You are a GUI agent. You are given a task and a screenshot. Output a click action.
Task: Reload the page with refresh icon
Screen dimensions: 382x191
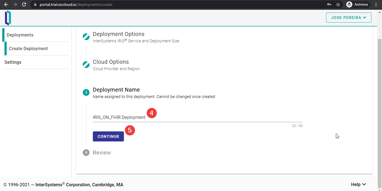[24, 4]
